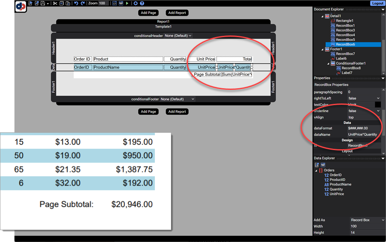Open the conditionalFooter None dropdown
Screen dimensions: 386x242
tap(177, 99)
